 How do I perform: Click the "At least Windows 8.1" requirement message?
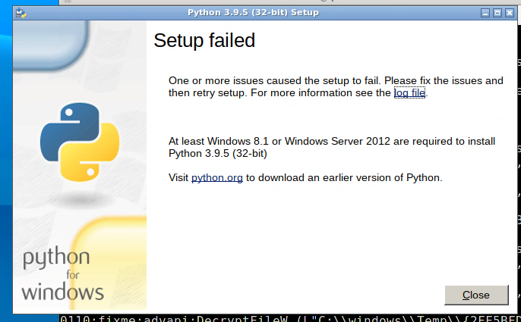[332, 147]
